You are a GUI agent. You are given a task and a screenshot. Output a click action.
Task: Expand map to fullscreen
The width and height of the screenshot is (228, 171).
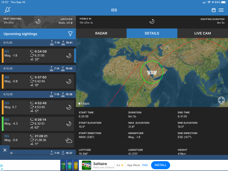coord(221,100)
